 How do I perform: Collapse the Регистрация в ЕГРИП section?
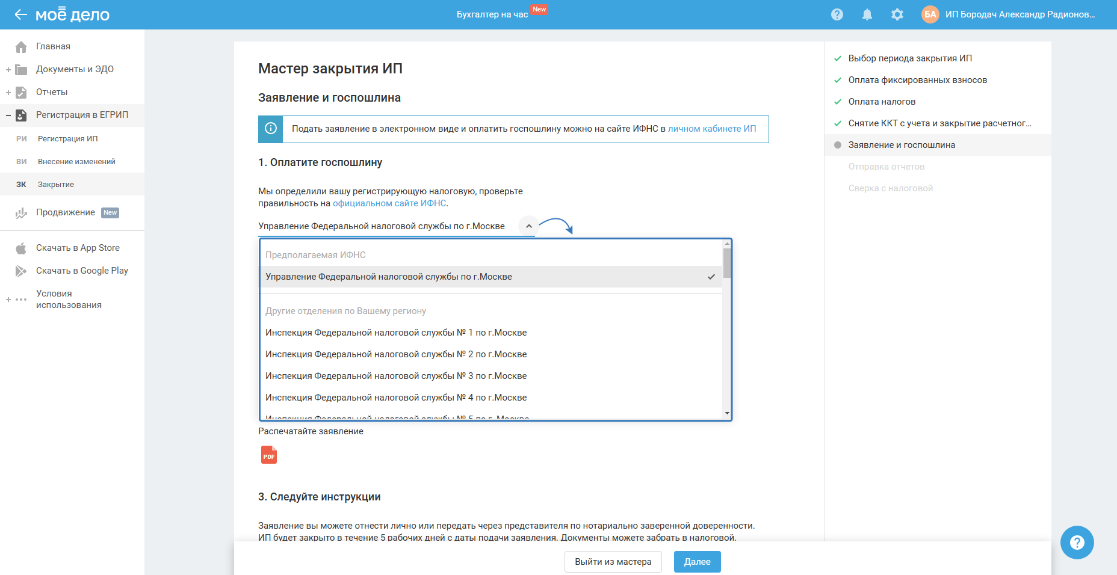8,115
